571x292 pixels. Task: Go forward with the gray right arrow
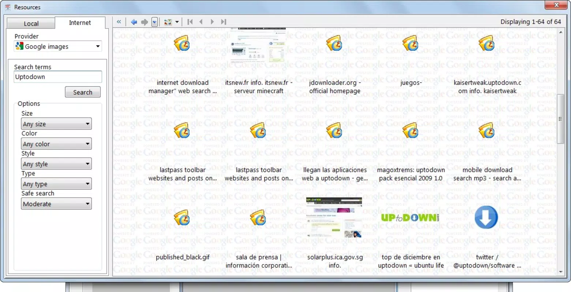click(x=144, y=22)
